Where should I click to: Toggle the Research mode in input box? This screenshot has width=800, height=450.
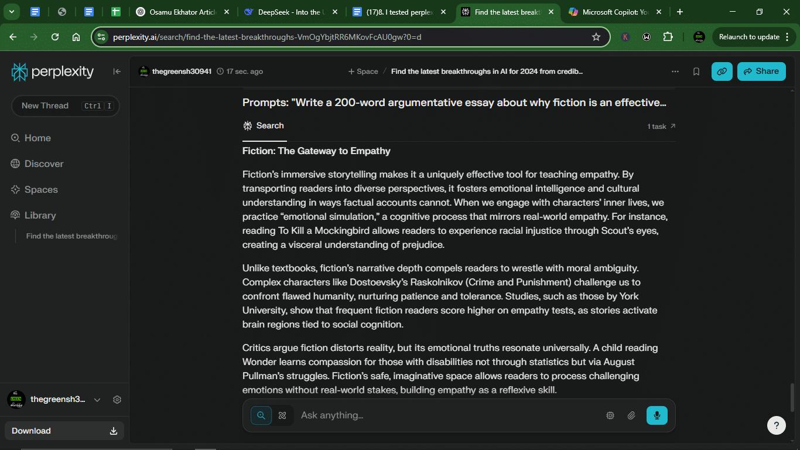(x=282, y=415)
